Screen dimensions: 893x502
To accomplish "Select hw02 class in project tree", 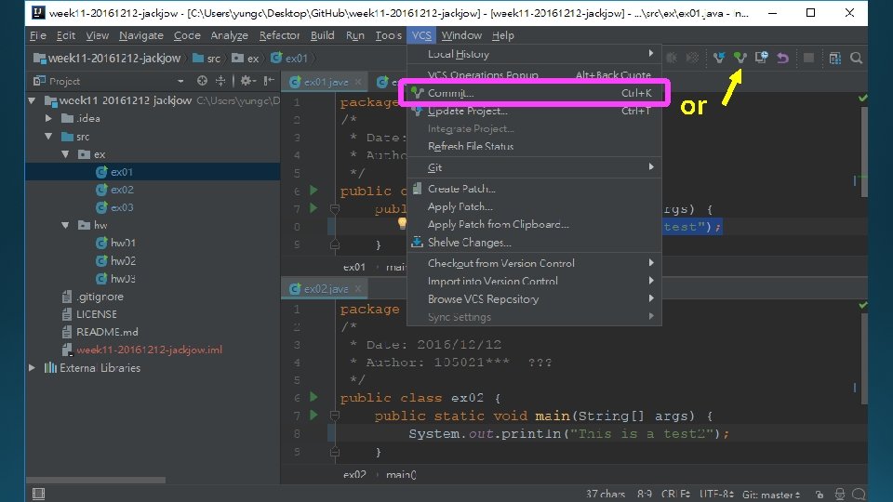I will [116, 260].
